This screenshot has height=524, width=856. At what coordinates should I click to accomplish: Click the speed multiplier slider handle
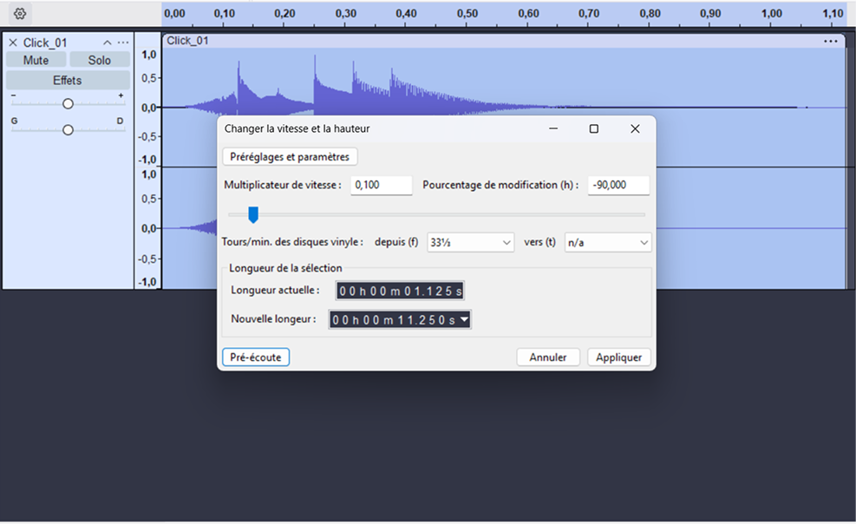tap(253, 214)
